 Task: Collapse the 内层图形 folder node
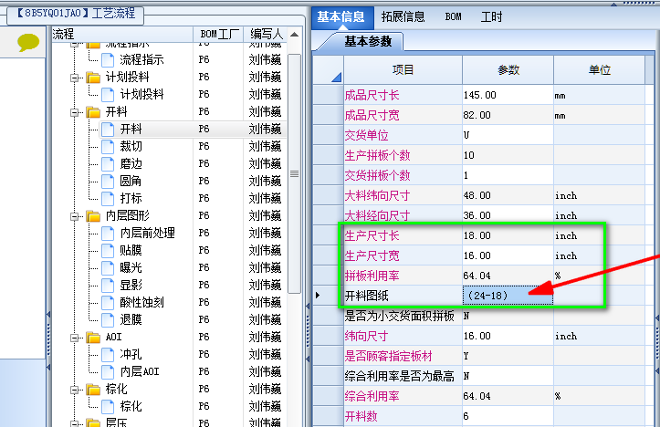75,216
